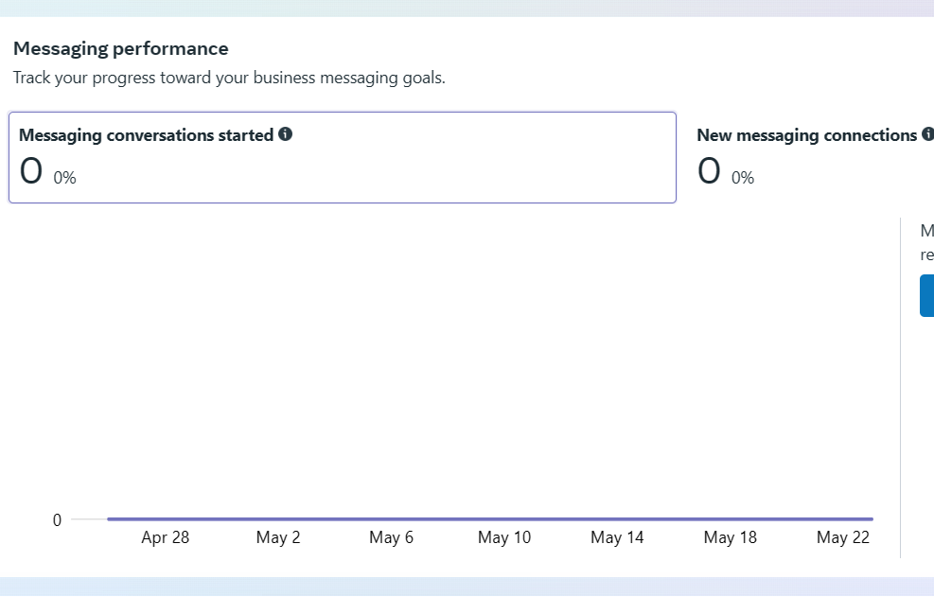Click the May 18 axis label
This screenshot has width=934, height=597.
[x=731, y=537]
